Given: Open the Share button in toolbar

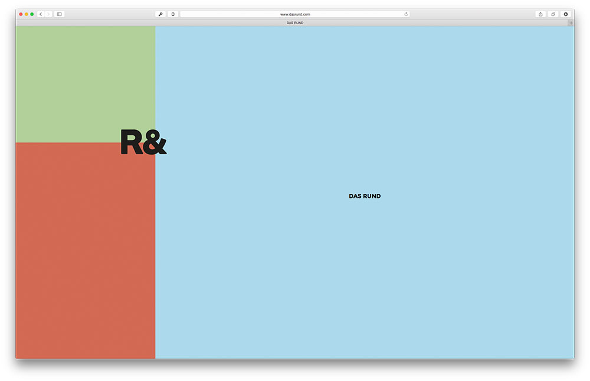Looking at the screenshot, I should (x=540, y=14).
